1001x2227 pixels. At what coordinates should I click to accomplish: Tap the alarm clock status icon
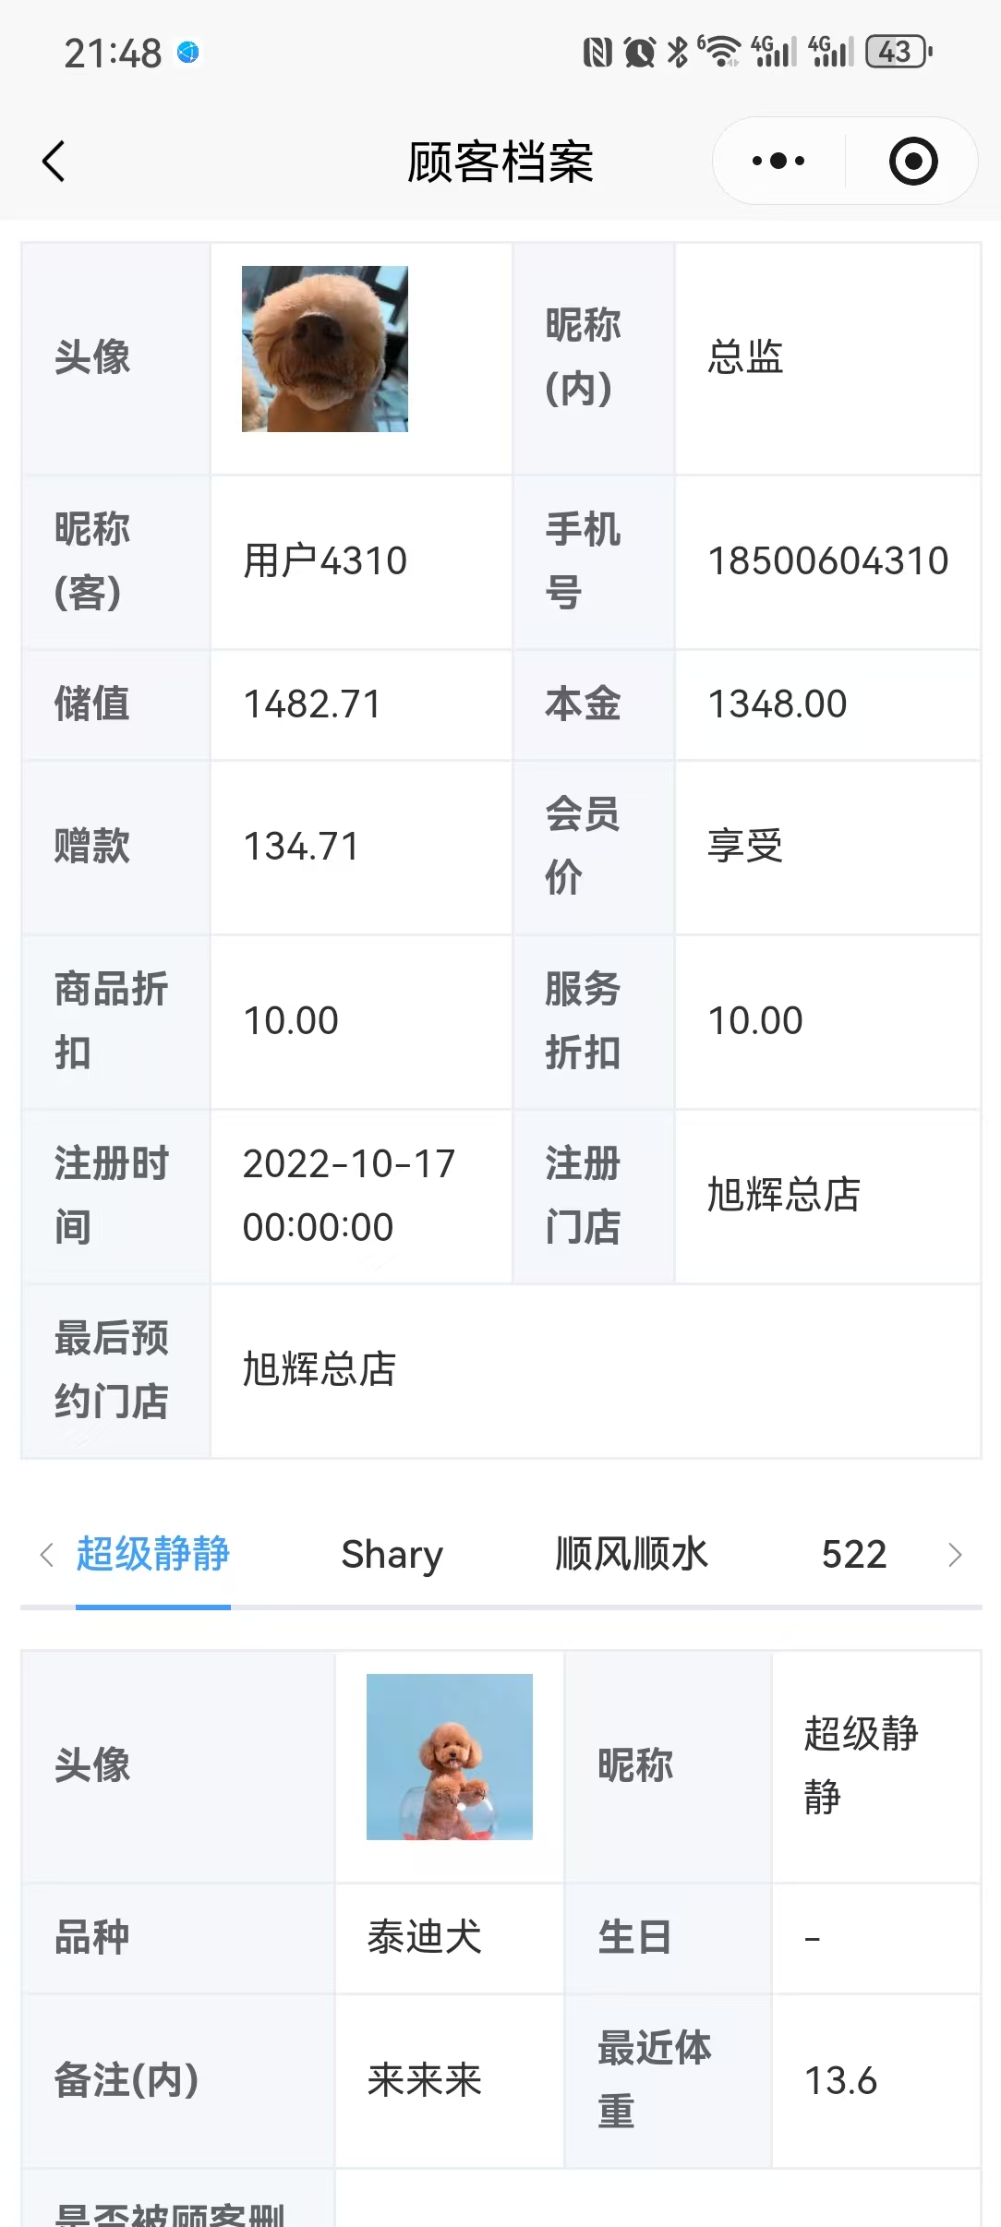point(639,52)
